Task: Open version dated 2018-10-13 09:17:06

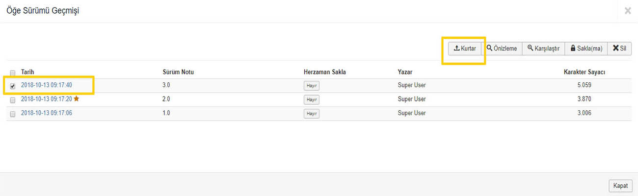Action: 47,113
